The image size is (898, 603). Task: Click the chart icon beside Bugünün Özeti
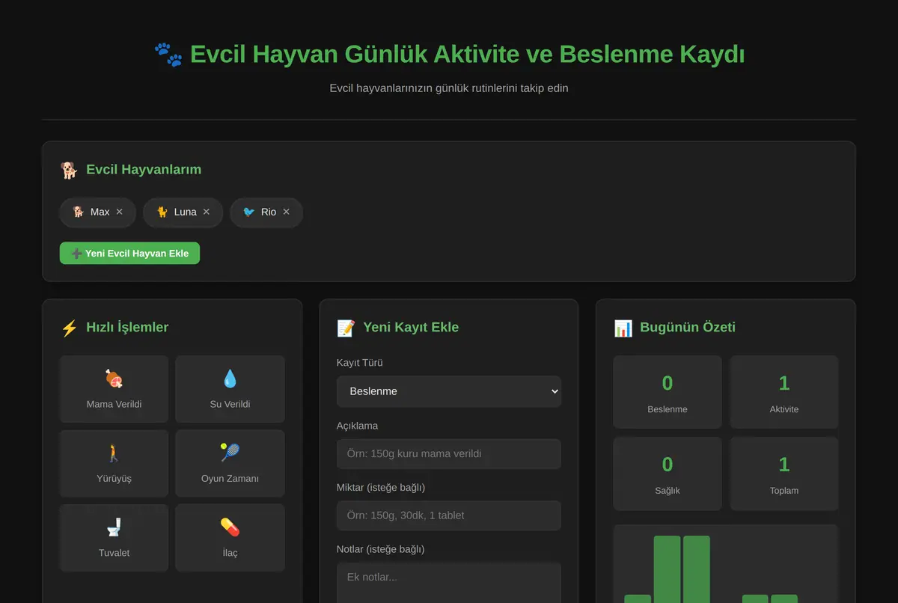coord(623,328)
